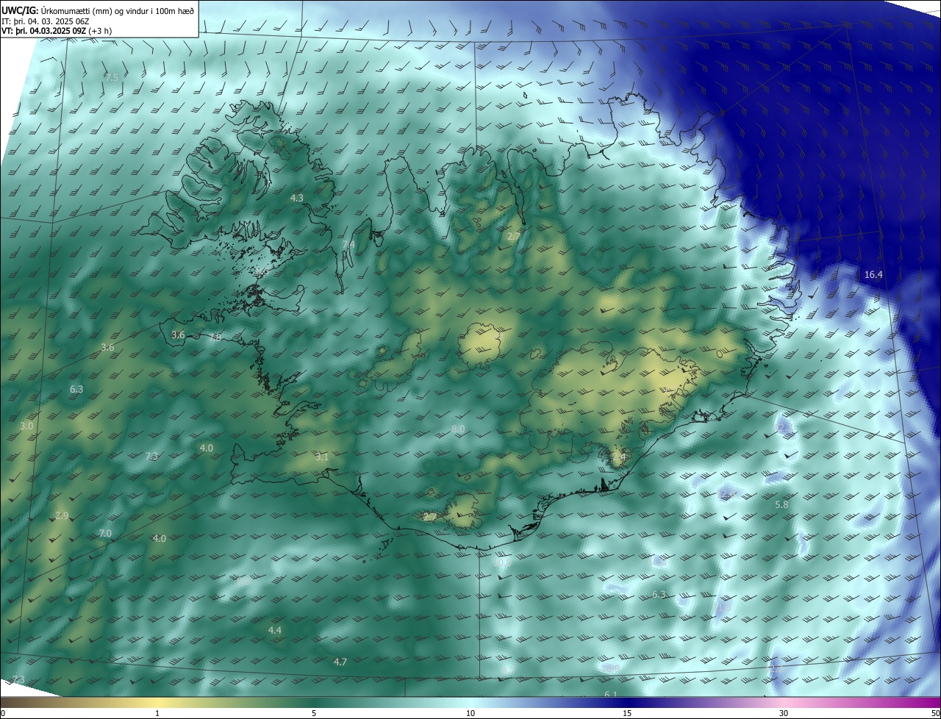The width and height of the screenshot is (941, 719).
Task: Click the 7.8 precipitation value label
Action: click(215, 337)
